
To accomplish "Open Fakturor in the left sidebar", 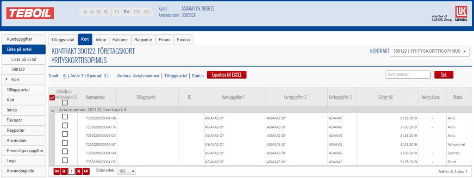I will click(24, 120).
